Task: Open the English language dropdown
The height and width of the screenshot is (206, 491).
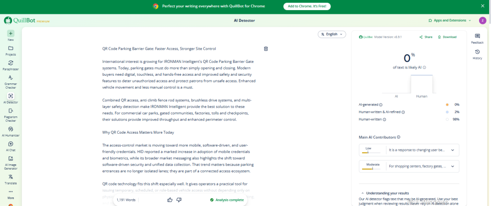Action: click(x=332, y=34)
